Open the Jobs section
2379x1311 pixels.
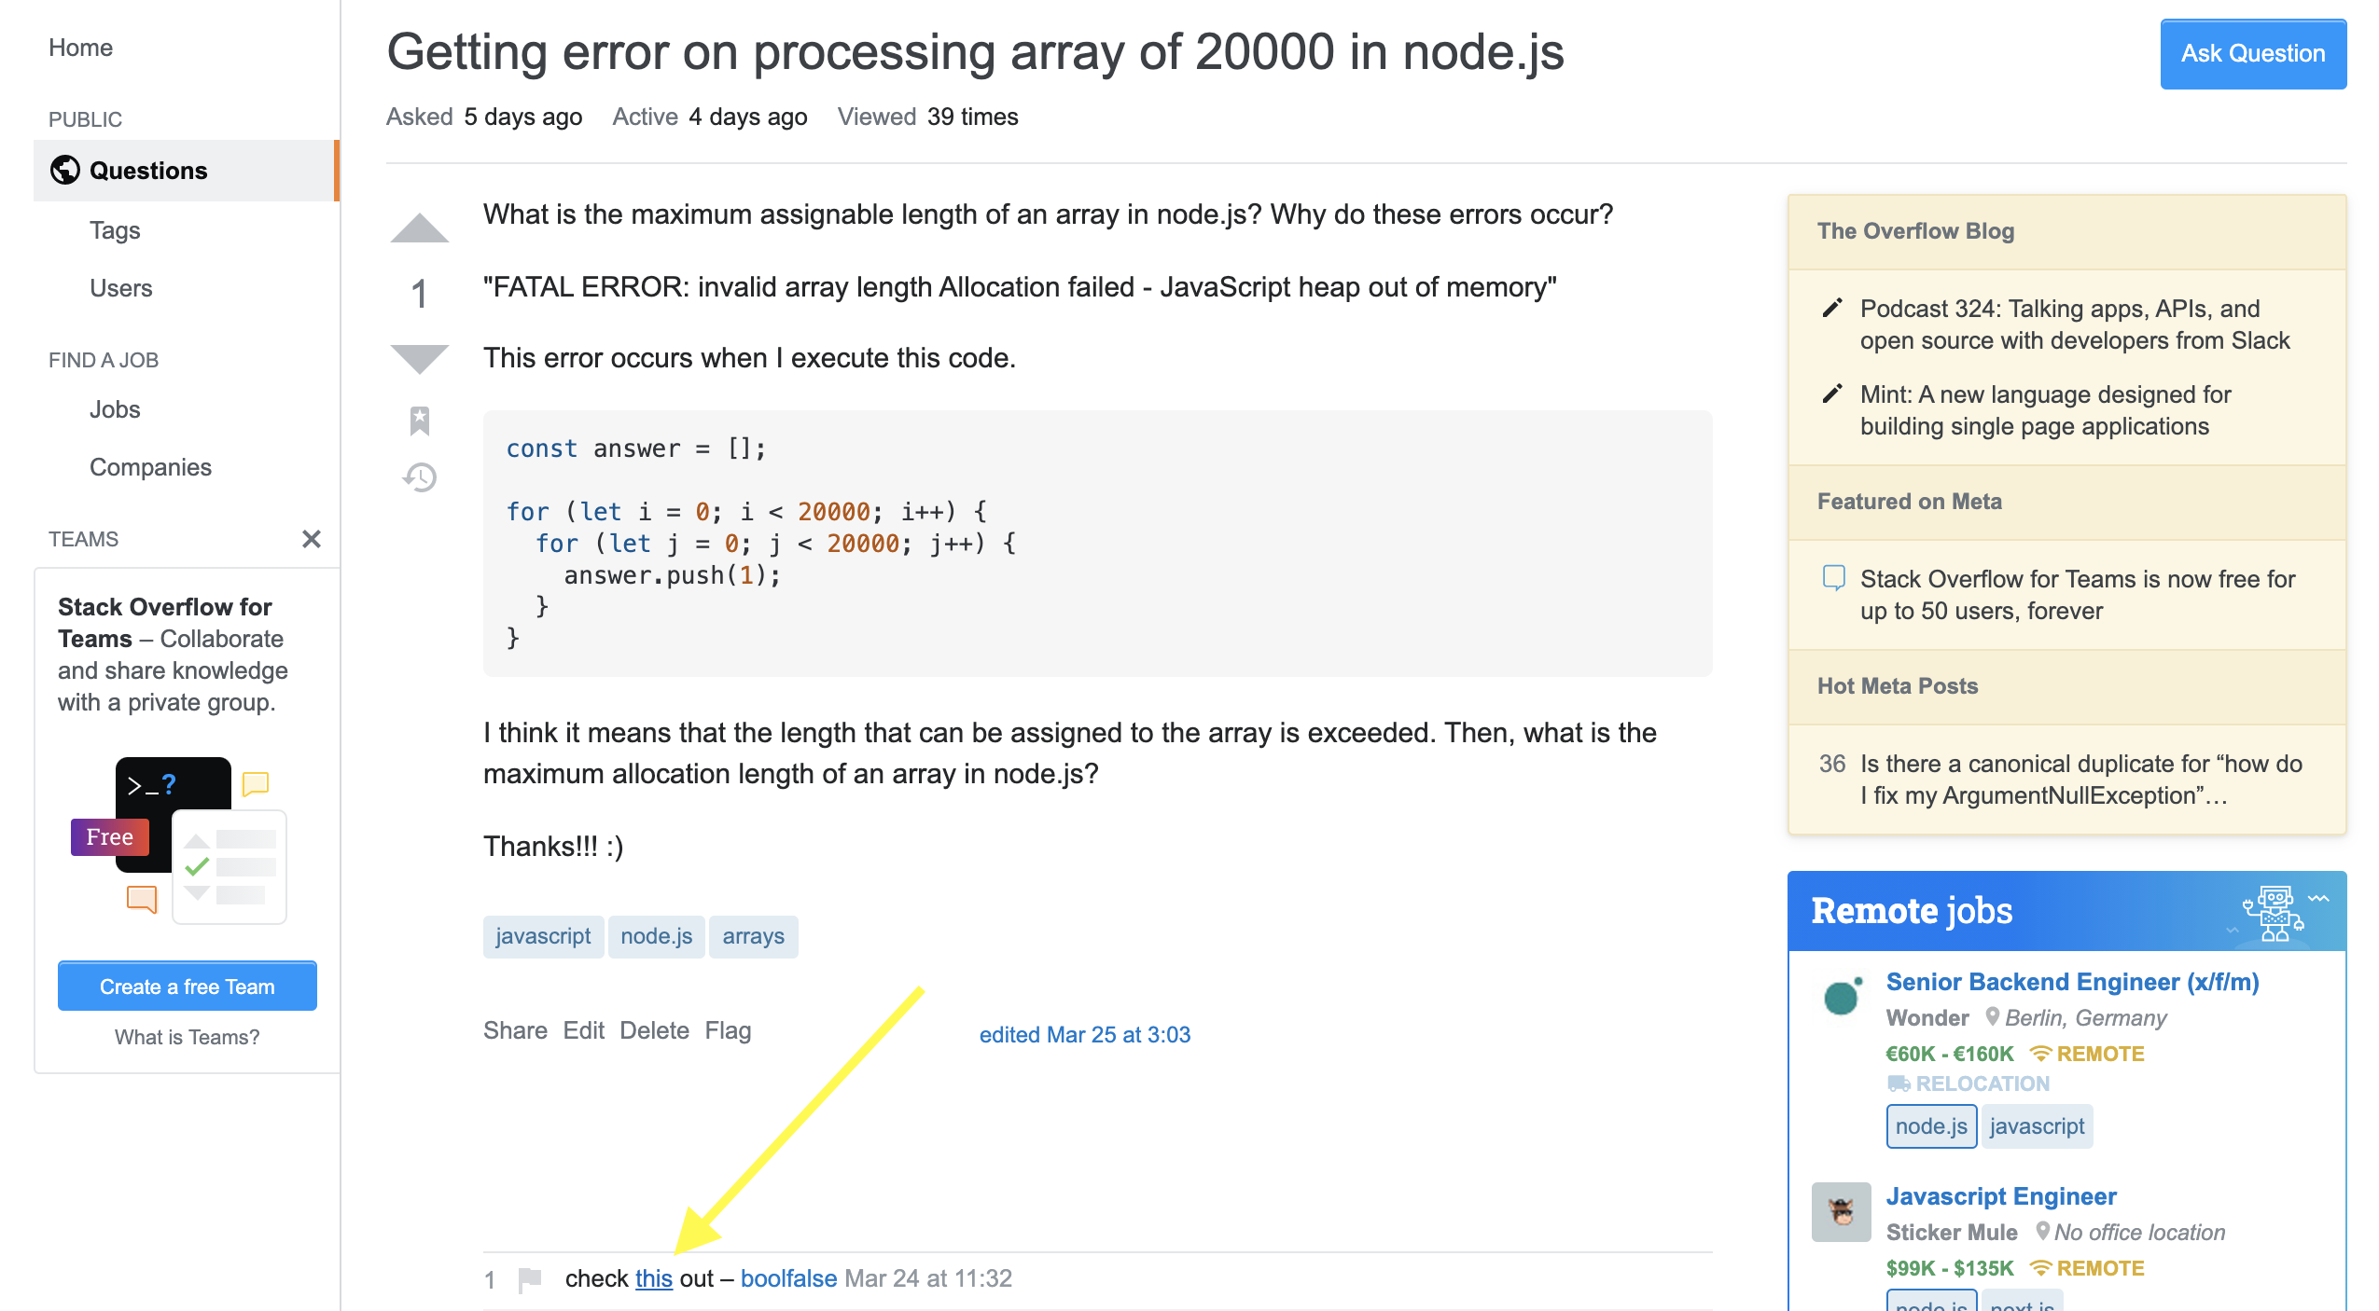[x=115, y=409]
